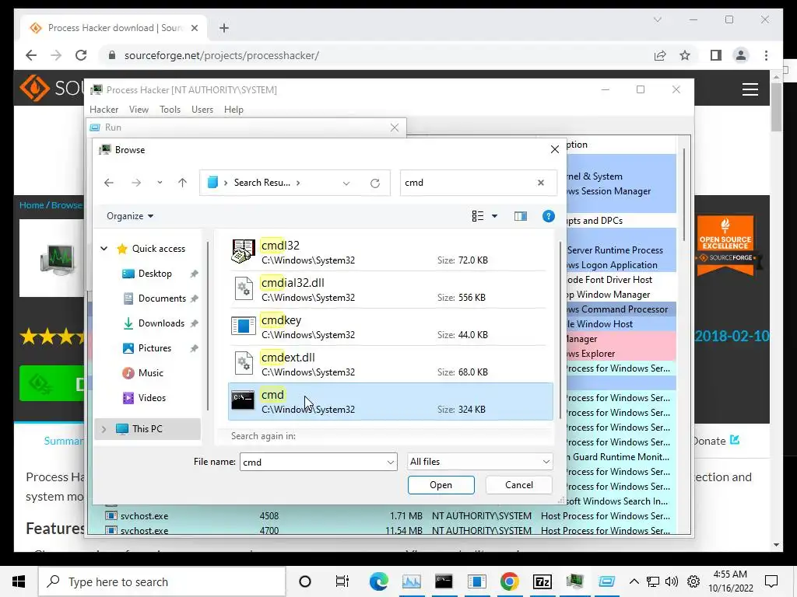Open Pictures in Quick access
This screenshot has width=797, height=597.
click(154, 348)
